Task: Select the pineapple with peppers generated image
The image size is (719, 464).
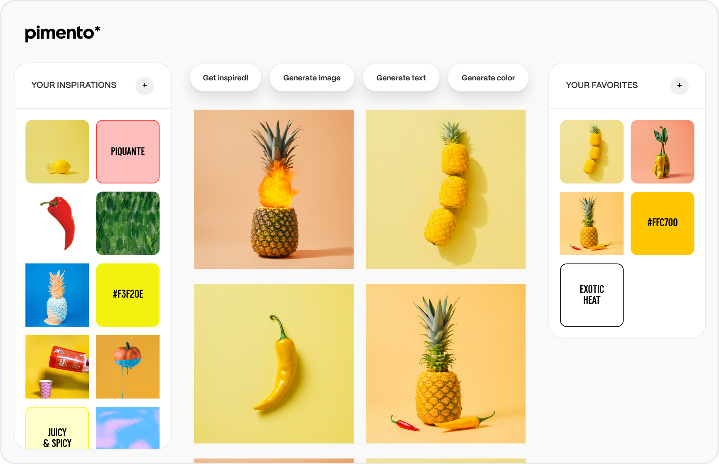Action: (x=446, y=364)
